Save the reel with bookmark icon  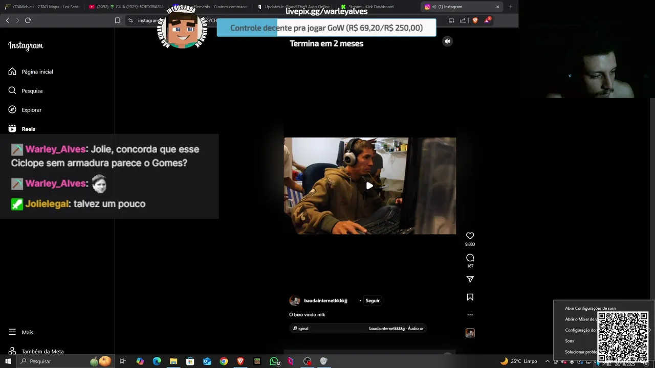coord(470,297)
